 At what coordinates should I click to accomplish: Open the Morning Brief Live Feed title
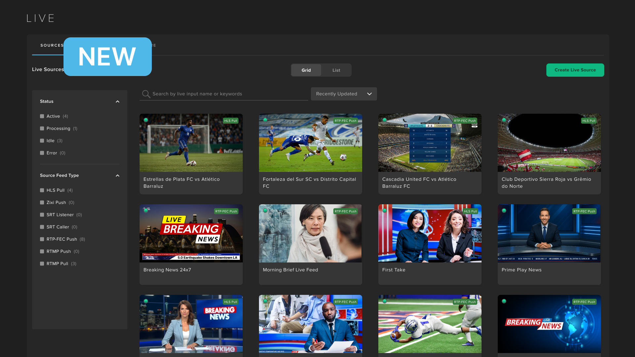click(290, 270)
